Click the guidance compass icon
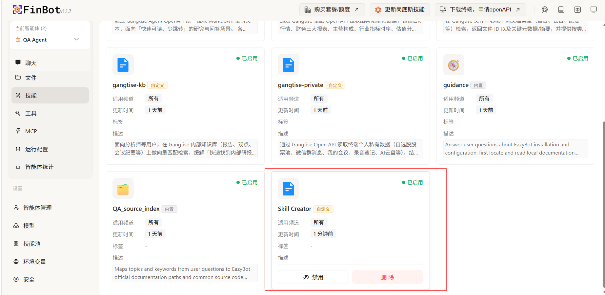 (x=454, y=65)
